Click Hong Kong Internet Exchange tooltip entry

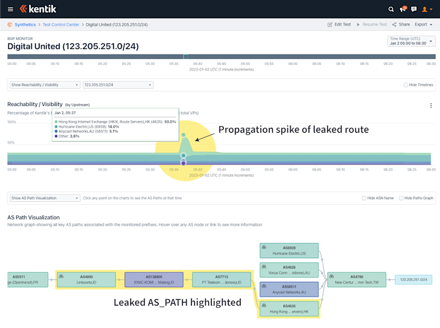(116, 122)
